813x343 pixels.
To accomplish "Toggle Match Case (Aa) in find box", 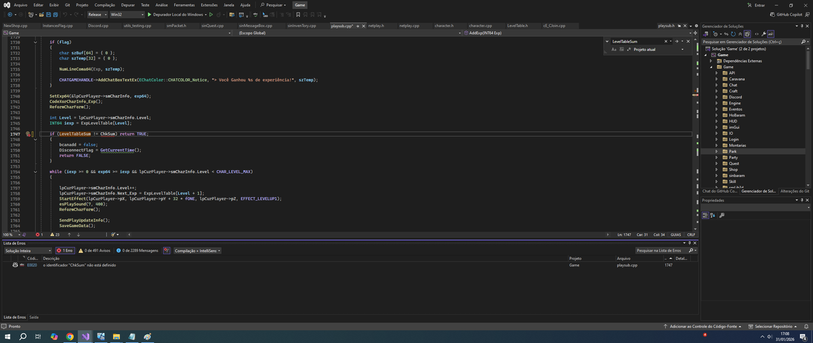I will point(614,49).
